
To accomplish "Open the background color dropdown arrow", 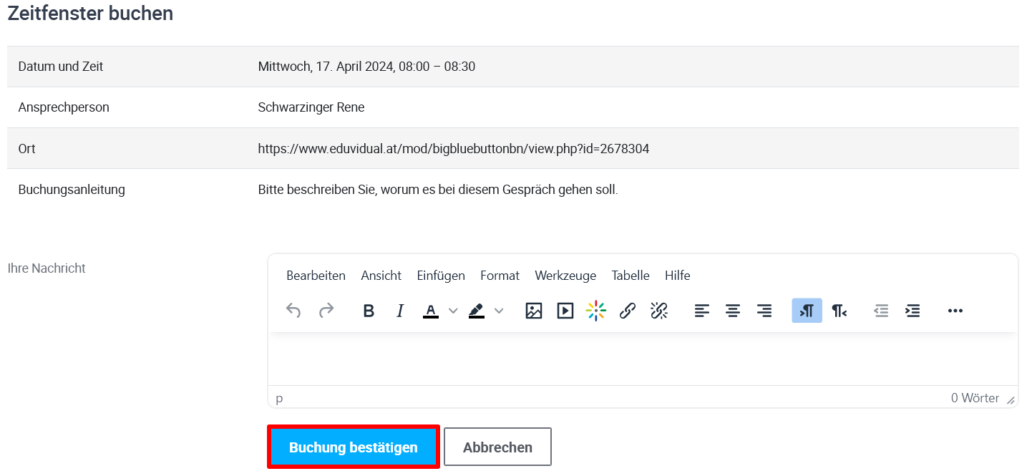I will pos(499,311).
